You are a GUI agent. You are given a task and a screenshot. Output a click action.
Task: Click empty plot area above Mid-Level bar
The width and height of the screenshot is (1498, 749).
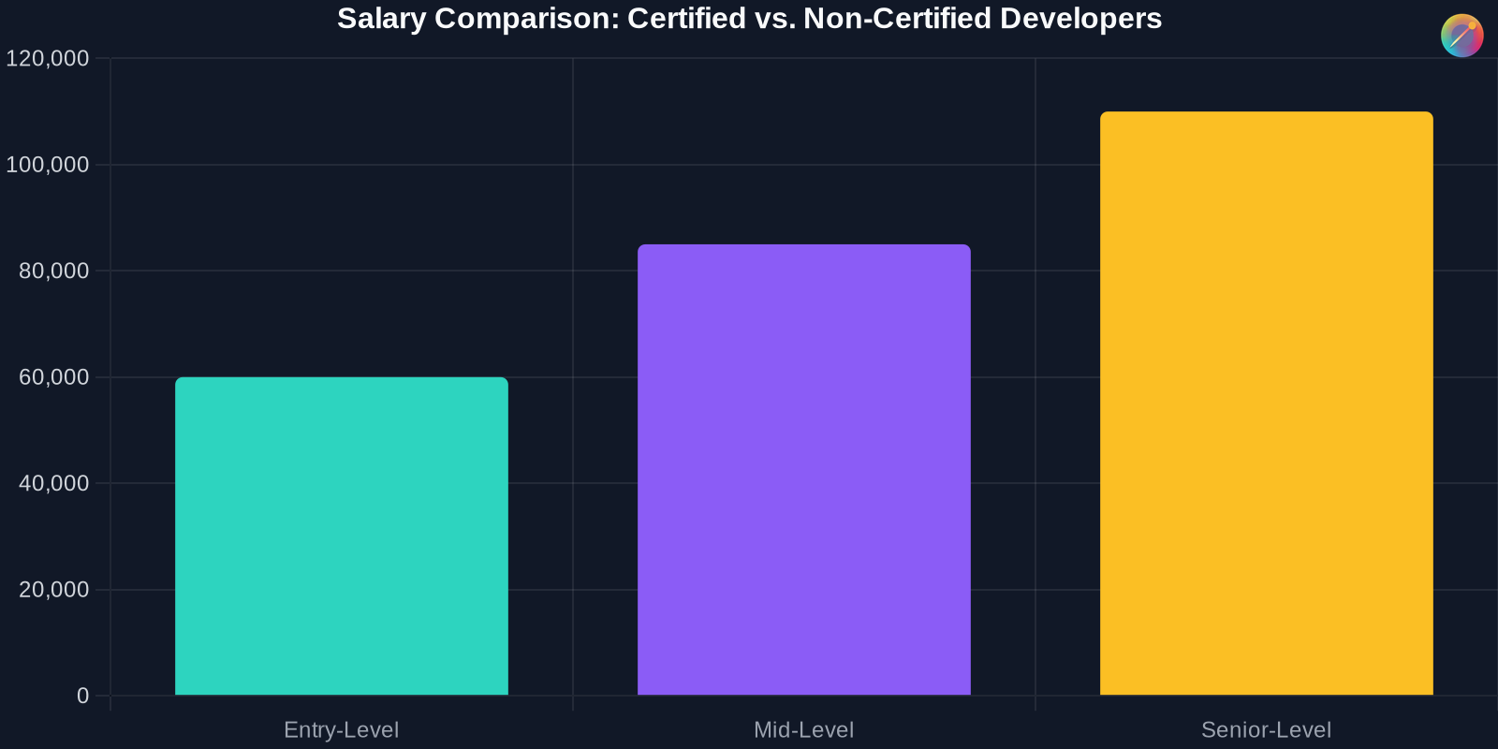click(x=804, y=150)
